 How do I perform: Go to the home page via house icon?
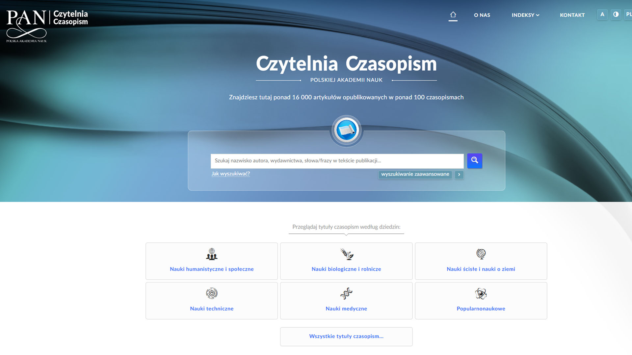(x=453, y=15)
